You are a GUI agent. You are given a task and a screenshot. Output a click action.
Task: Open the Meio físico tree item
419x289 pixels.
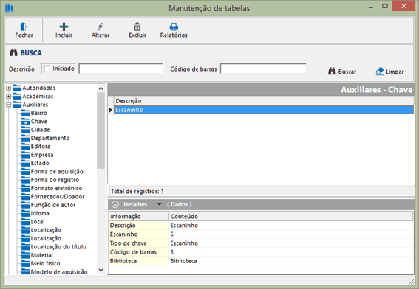click(x=45, y=263)
